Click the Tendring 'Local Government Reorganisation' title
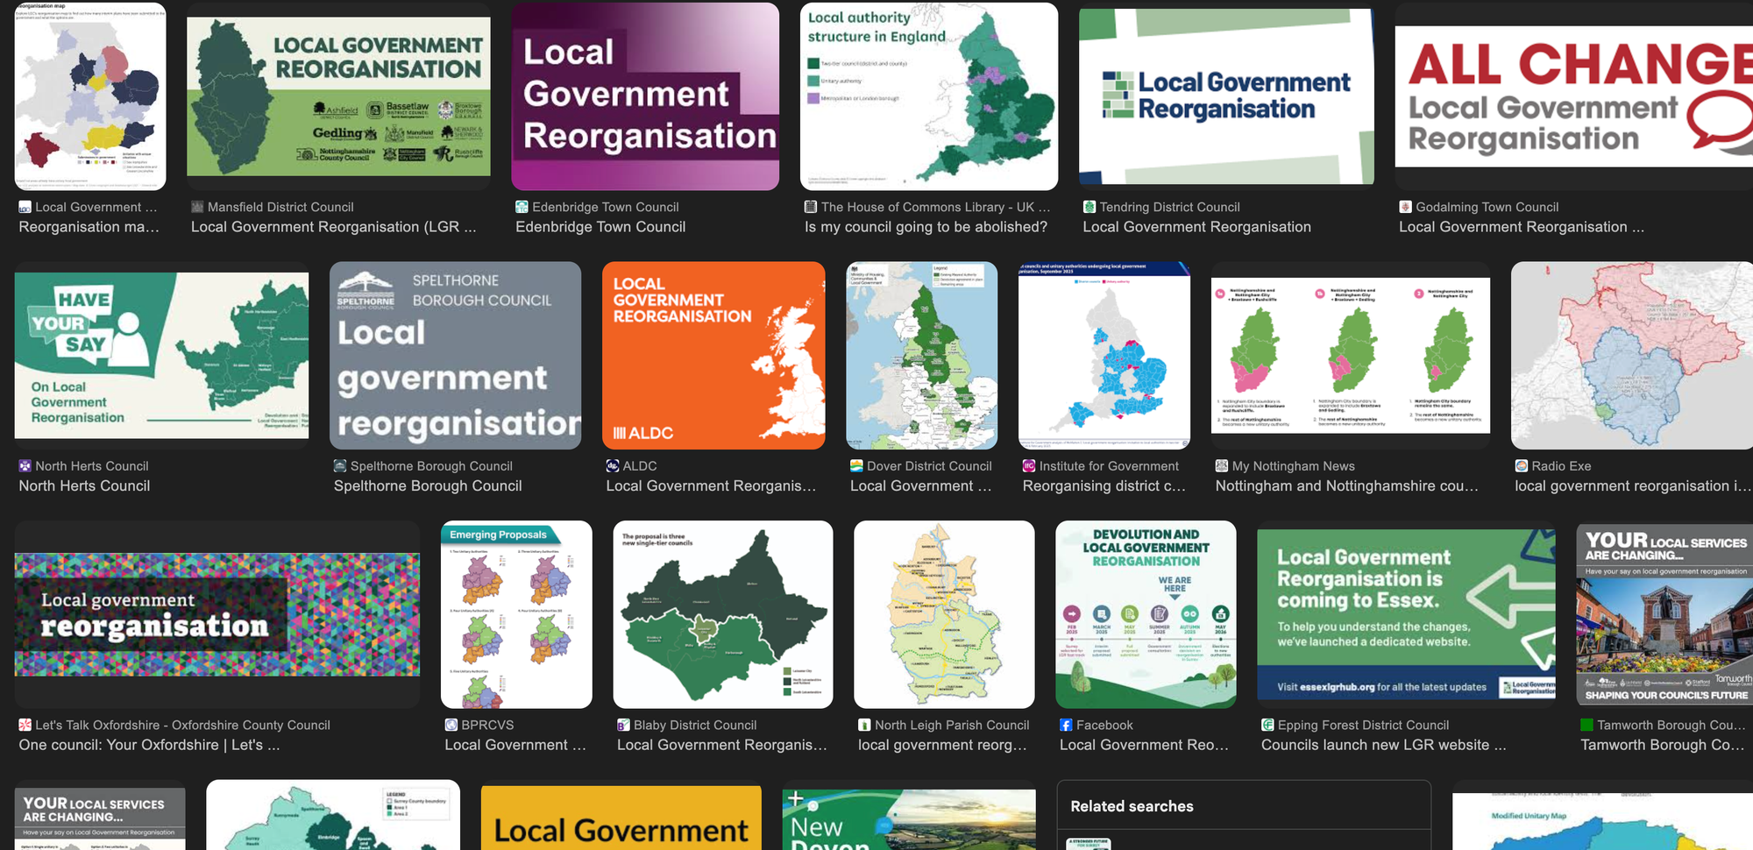Image resolution: width=1753 pixels, height=850 pixels. pyautogui.click(x=1196, y=227)
